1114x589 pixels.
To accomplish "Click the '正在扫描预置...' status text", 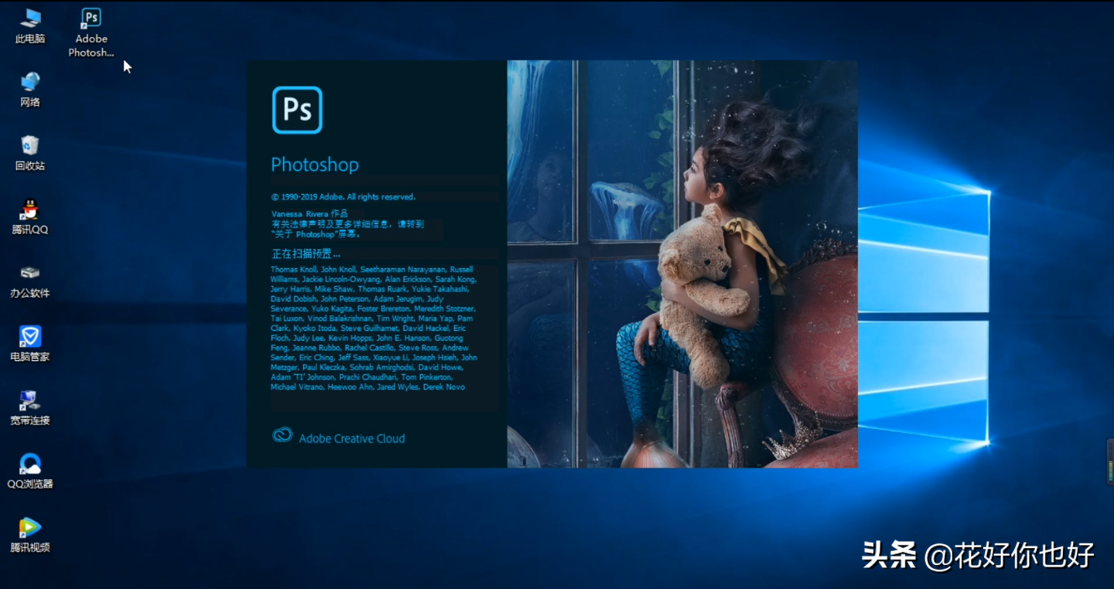I will 306,254.
